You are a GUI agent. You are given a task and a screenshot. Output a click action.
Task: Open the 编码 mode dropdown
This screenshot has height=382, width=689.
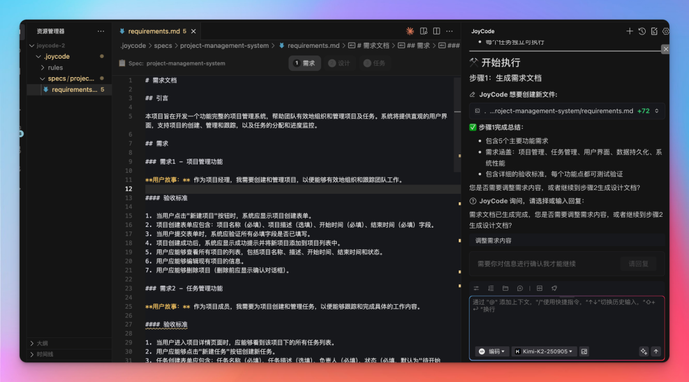[493, 351]
